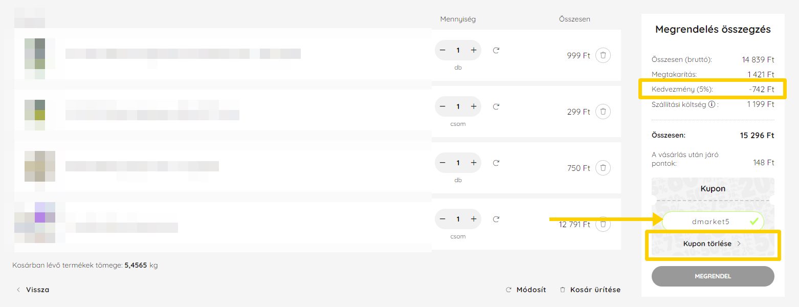Delete the 999 Ft item with trash icon

[x=603, y=55]
